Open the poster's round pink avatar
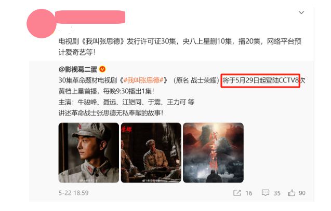Image resolution: width=331 pixels, height=211 pixels. tap(42, 23)
